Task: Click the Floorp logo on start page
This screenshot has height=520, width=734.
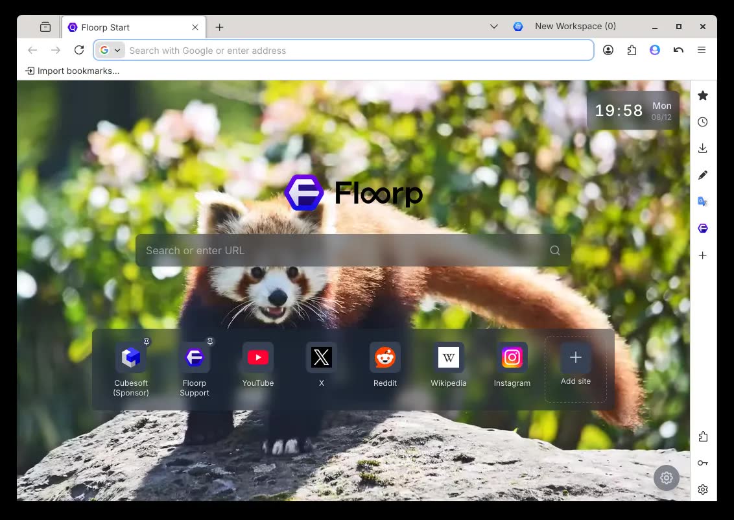Action: pyautogui.click(x=353, y=193)
